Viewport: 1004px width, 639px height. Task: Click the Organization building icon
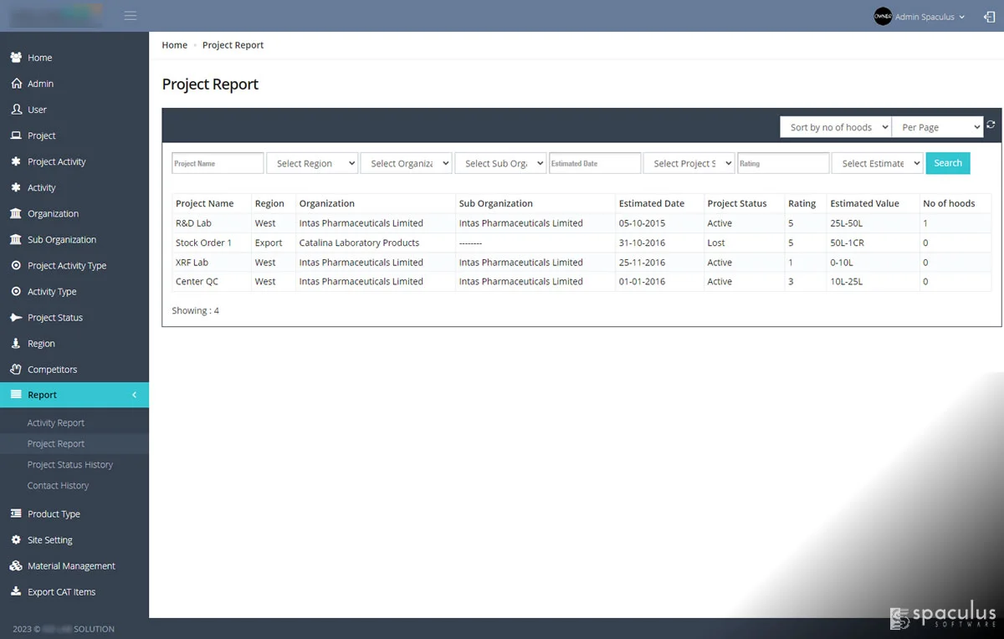pyautogui.click(x=16, y=213)
